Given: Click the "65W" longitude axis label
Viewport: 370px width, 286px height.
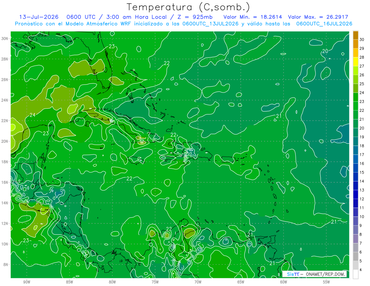Looking at the screenshot, I should coord(241,282).
